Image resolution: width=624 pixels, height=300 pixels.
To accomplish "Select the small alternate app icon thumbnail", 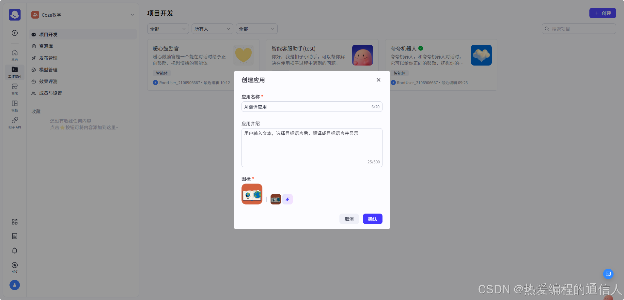I will pyautogui.click(x=276, y=199).
